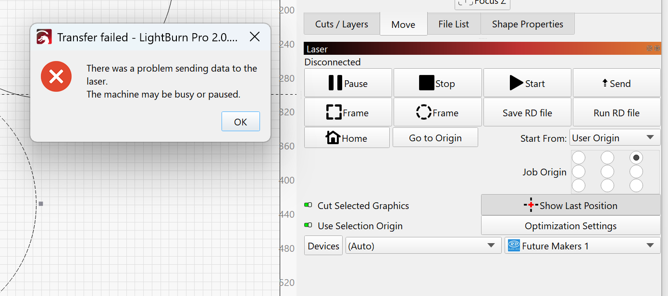
Task: Toggle Use Selection Origin switch
Action: 309,225
